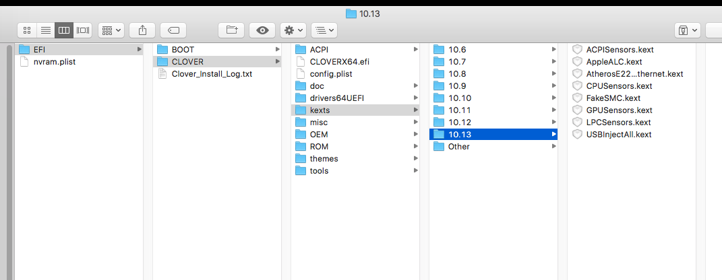
Task: Click the Quick Look eye button
Action: 262,30
